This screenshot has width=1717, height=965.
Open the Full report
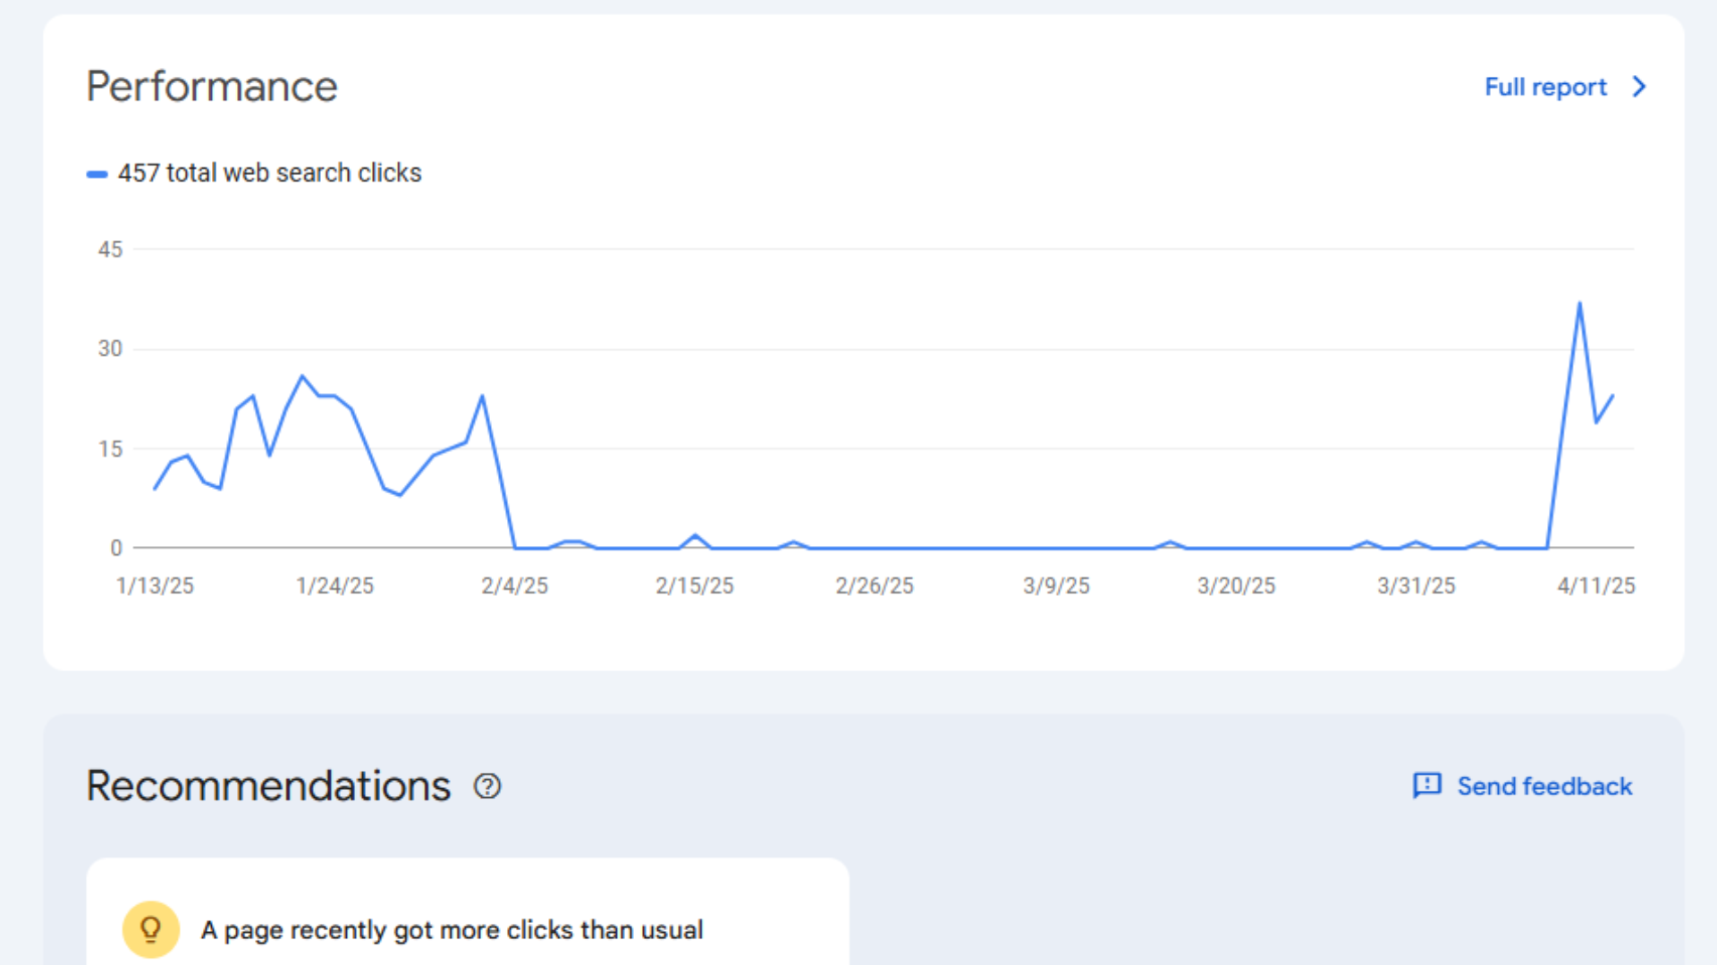[x=1544, y=87]
